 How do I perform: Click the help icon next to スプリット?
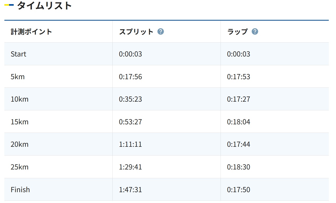(161, 32)
